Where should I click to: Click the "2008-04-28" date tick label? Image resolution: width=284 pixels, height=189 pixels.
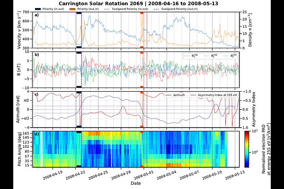click(121, 175)
